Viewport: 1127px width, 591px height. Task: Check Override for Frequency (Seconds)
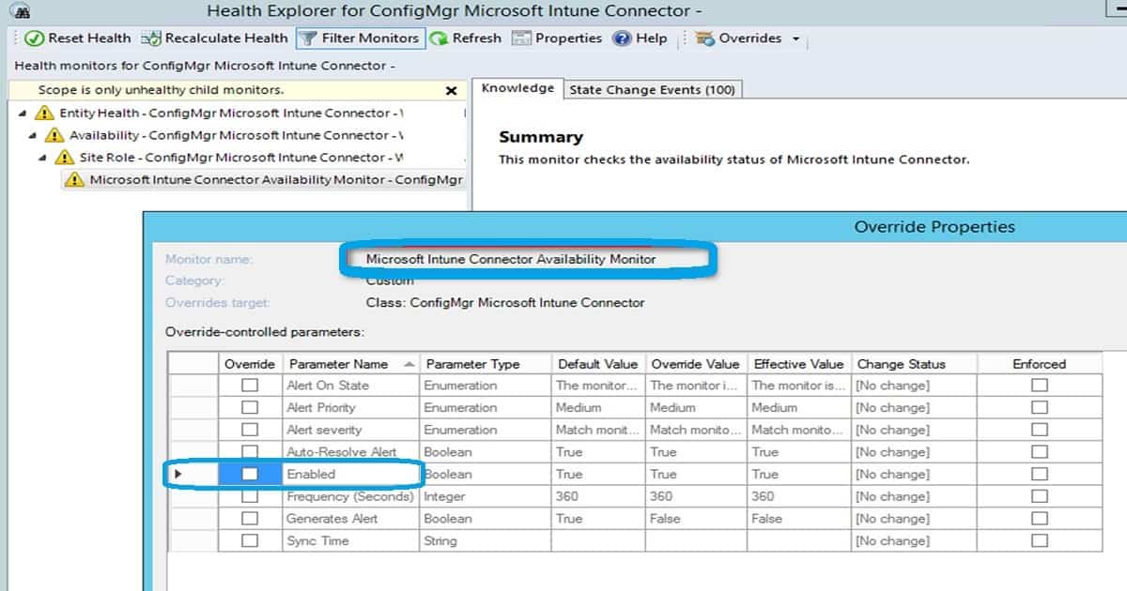click(250, 496)
